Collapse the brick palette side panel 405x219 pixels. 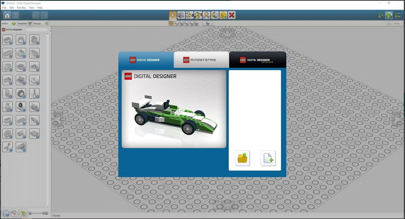[x=51, y=31]
